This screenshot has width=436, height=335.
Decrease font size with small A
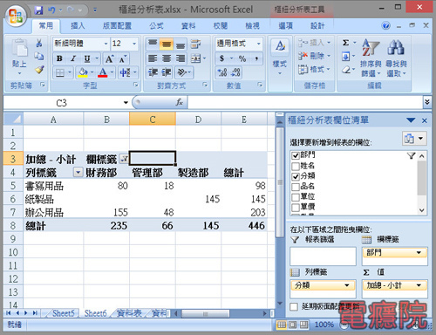(x=123, y=59)
